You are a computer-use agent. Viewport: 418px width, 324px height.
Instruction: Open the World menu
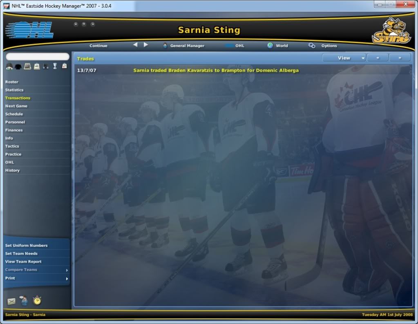tap(282, 46)
